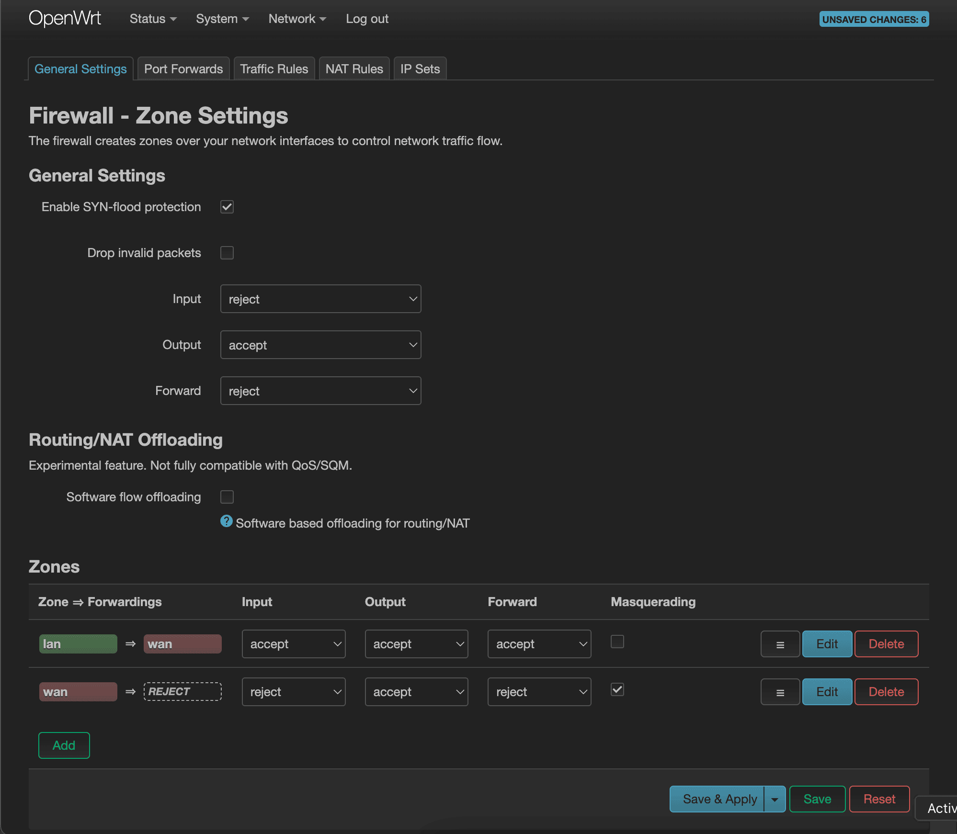Enable masquerading for the lan zone
This screenshot has width=957, height=834.
(x=617, y=642)
